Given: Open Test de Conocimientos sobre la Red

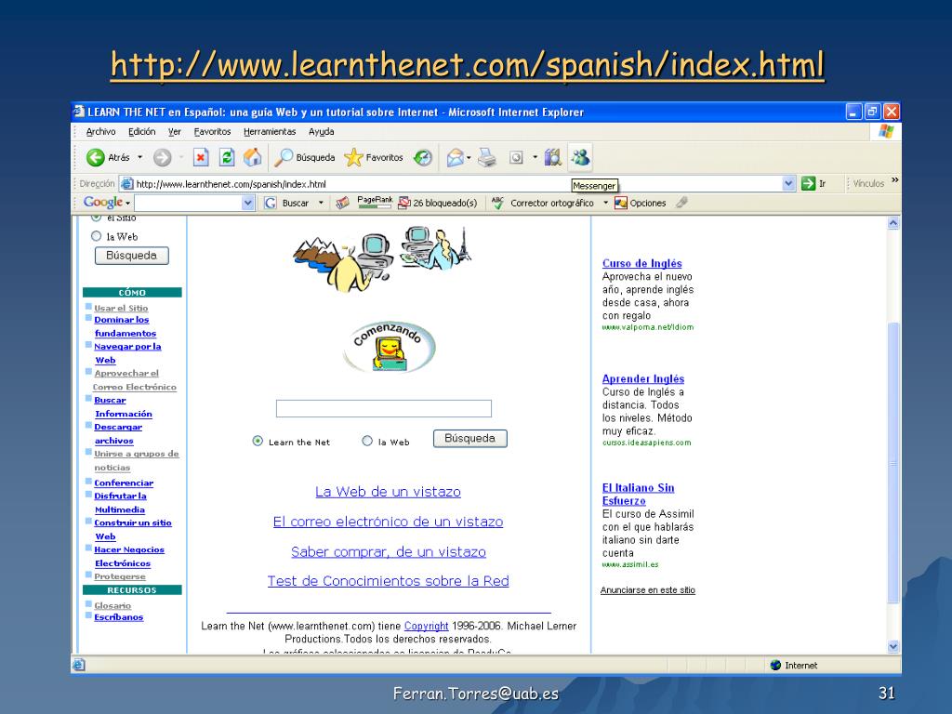Looking at the screenshot, I should click(x=388, y=581).
